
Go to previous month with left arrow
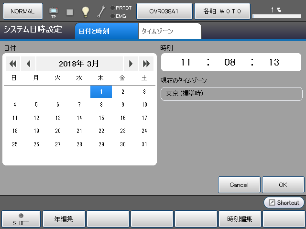pyautogui.click(x=28, y=64)
